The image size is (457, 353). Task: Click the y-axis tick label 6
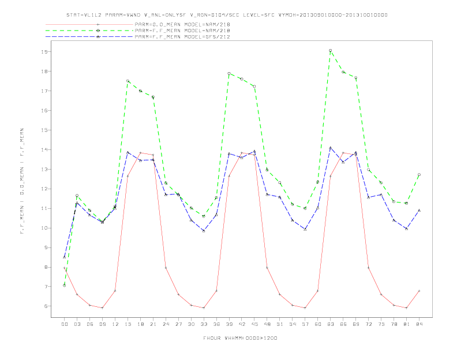[x=46, y=306]
